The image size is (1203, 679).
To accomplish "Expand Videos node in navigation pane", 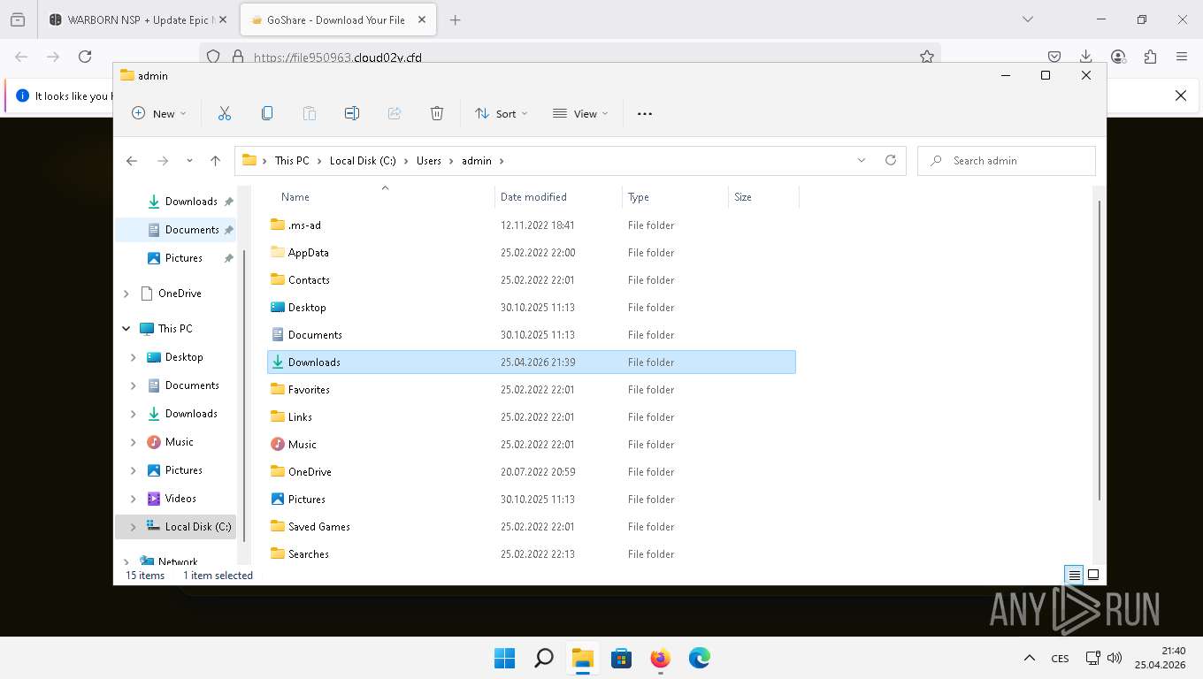I will (134, 499).
